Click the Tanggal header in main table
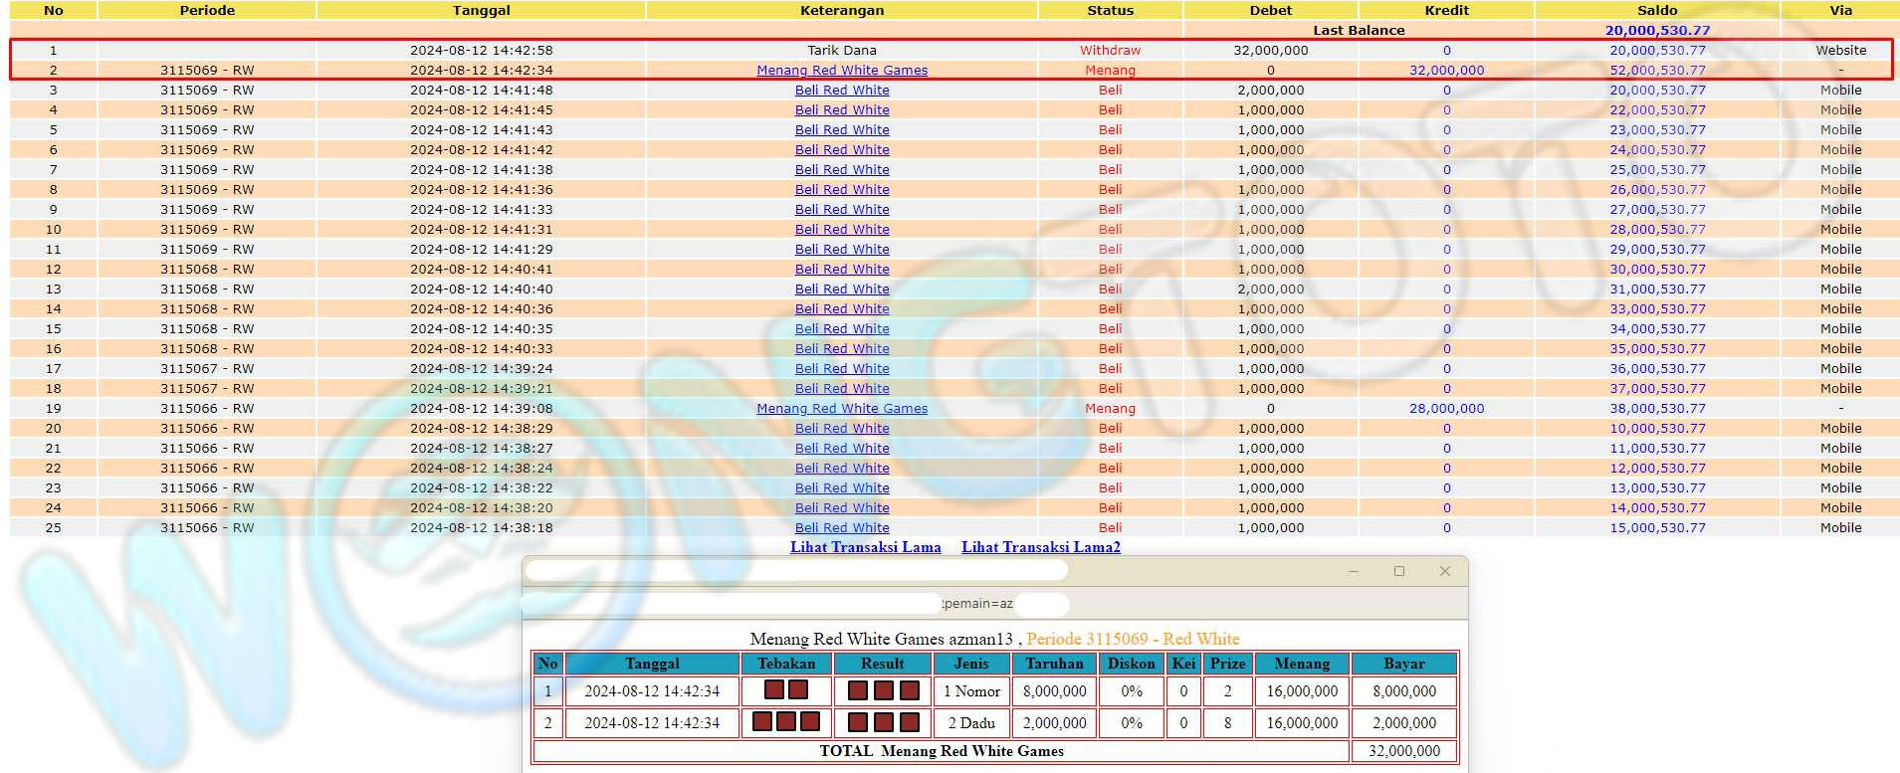The height and width of the screenshot is (773, 1900). click(481, 10)
